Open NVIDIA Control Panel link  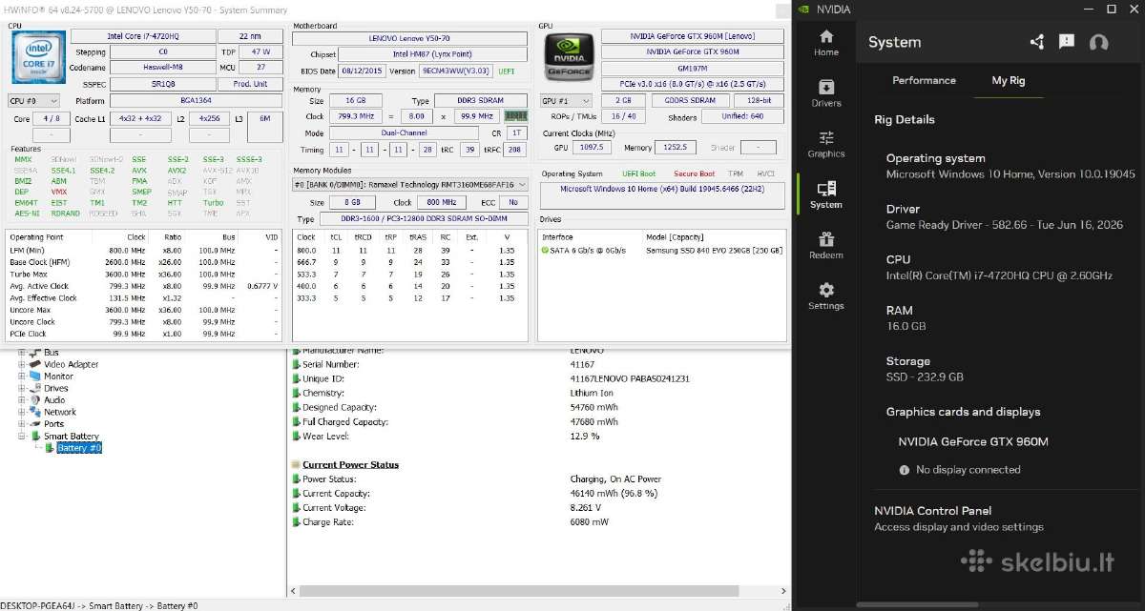coord(933,511)
